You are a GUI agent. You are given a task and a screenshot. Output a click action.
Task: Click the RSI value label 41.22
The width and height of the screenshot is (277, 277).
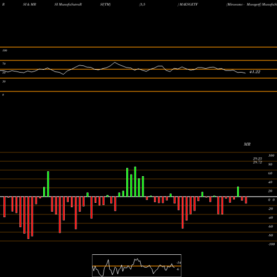point(255,72)
